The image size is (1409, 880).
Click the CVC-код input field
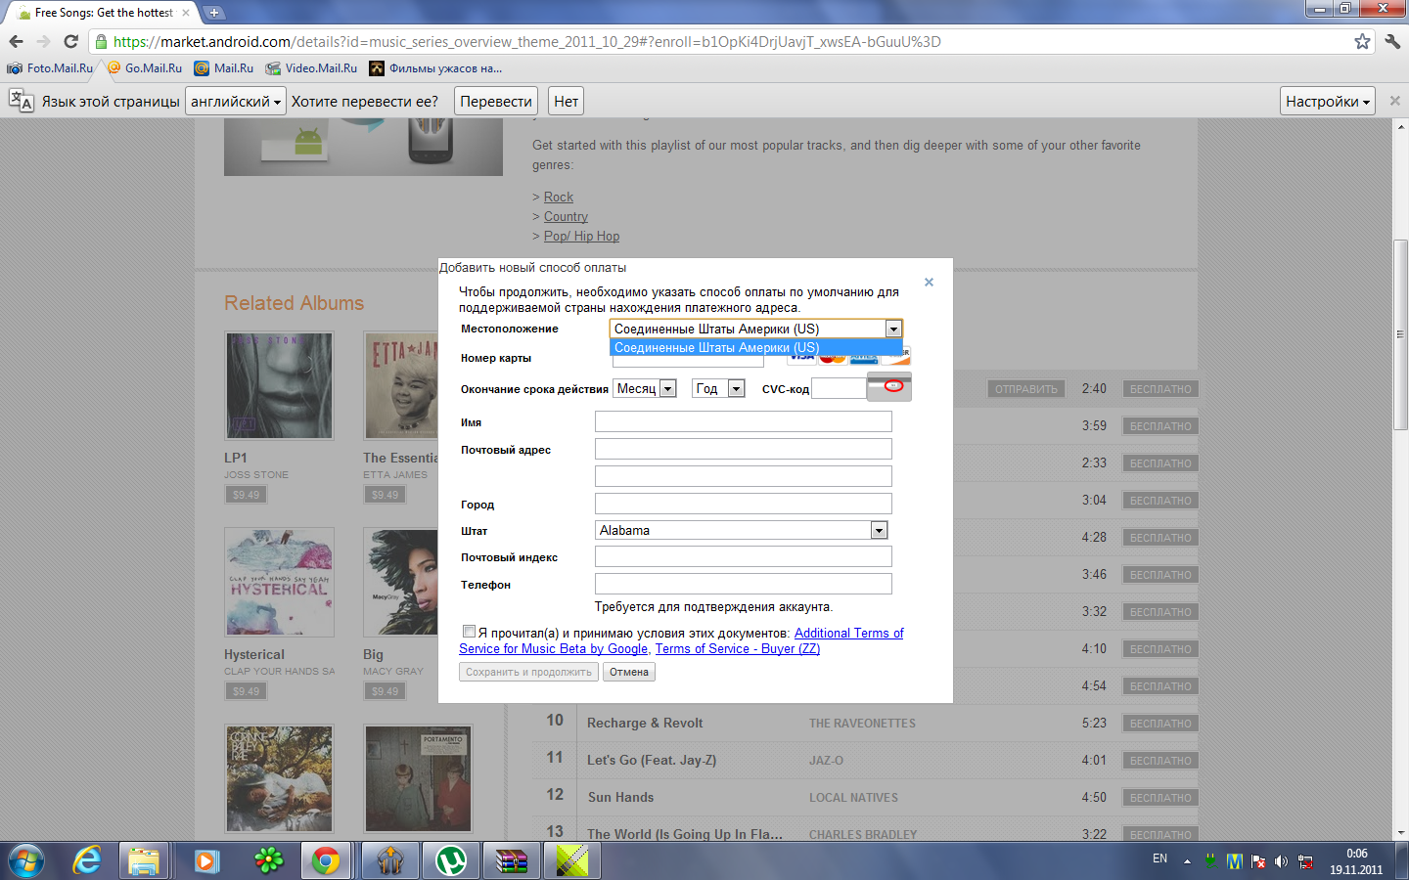(839, 388)
